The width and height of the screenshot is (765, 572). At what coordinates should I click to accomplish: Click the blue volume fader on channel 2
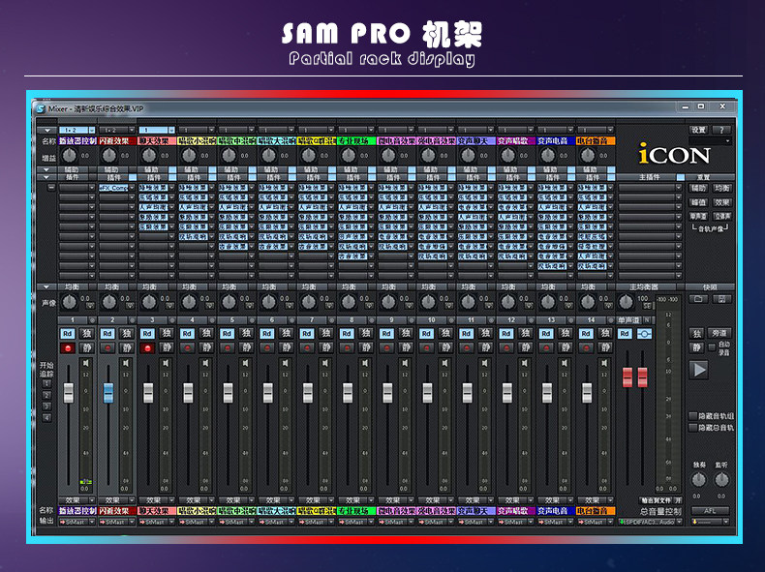[108, 393]
